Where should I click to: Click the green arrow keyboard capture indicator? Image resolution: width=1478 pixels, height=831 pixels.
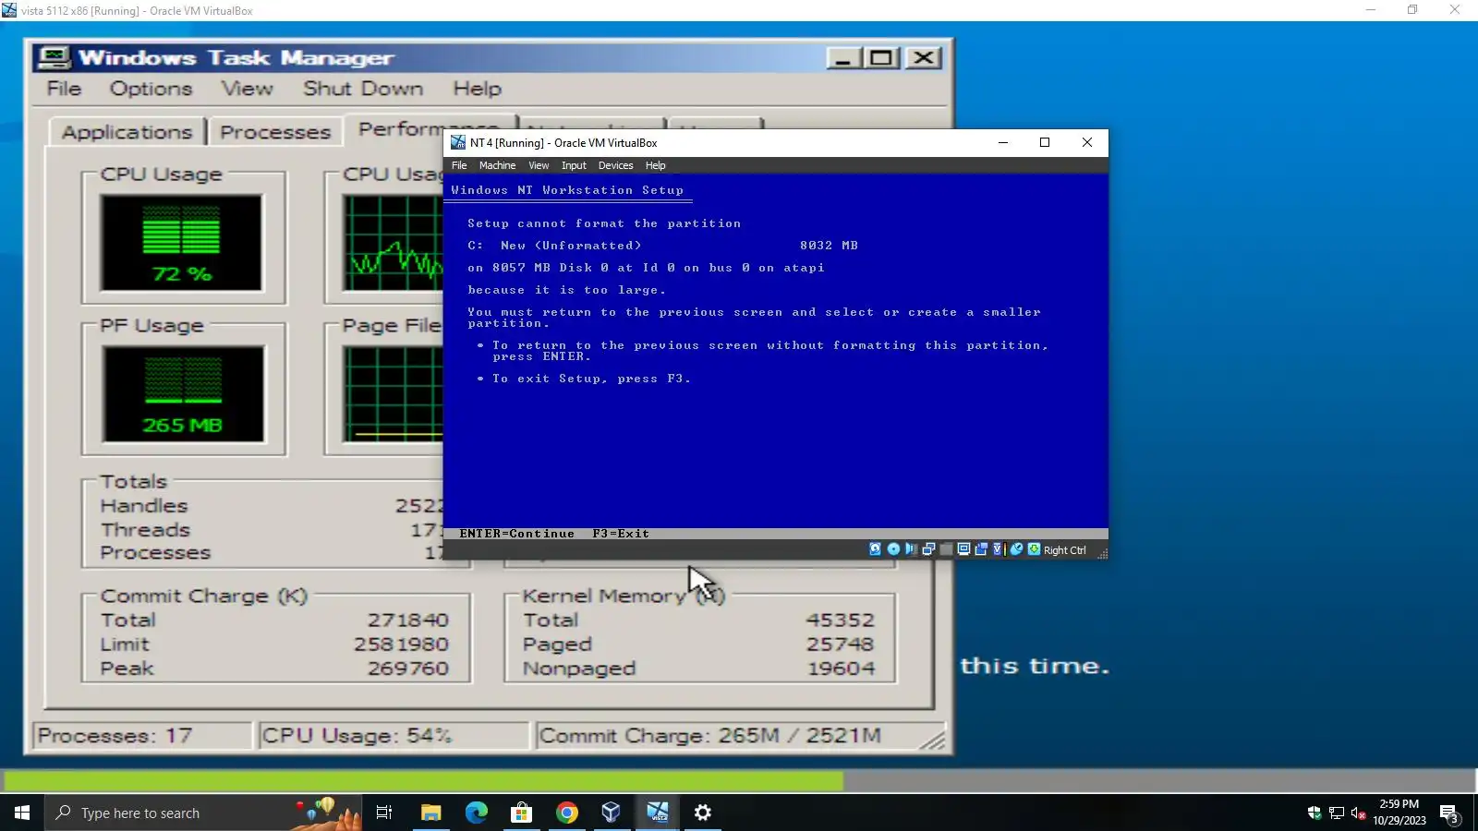(1034, 549)
